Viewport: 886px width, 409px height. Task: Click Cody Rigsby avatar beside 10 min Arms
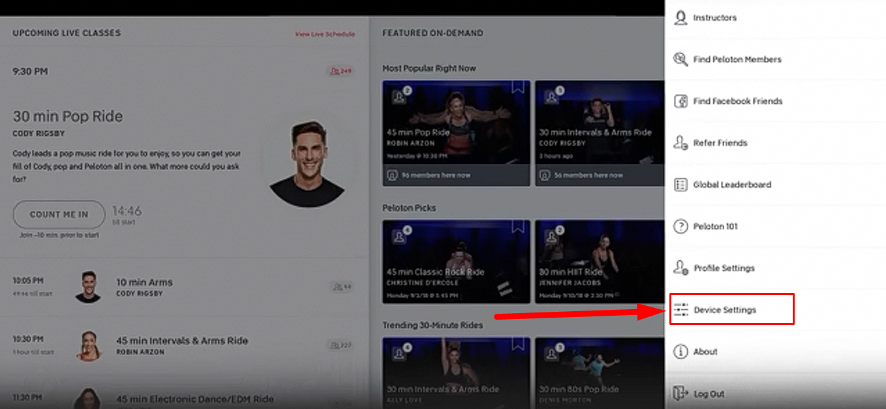coord(89,287)
